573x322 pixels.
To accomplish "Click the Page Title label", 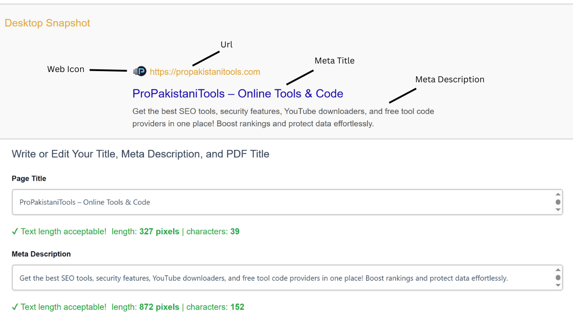I will pyautogui.click(x=29, y=178).
